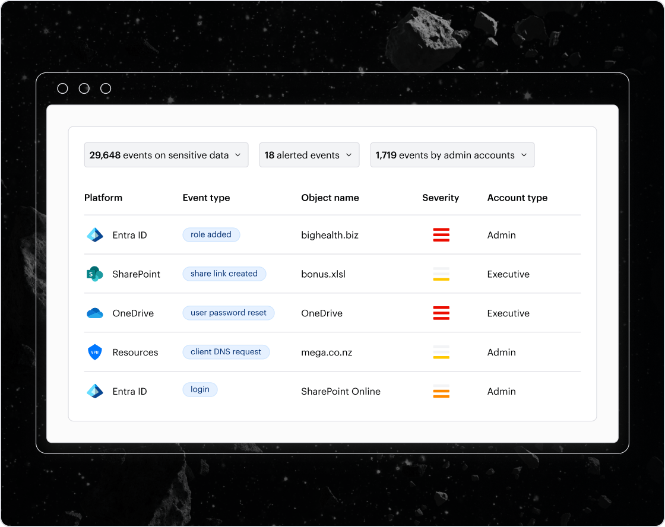This screenshot has height=527, width=665.
Task: Open the mega.co.nz object name
Action: [x=327, y=353]
